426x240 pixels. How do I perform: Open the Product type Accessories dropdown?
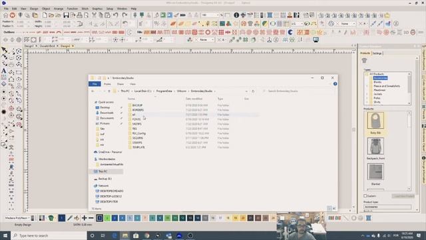387,207
